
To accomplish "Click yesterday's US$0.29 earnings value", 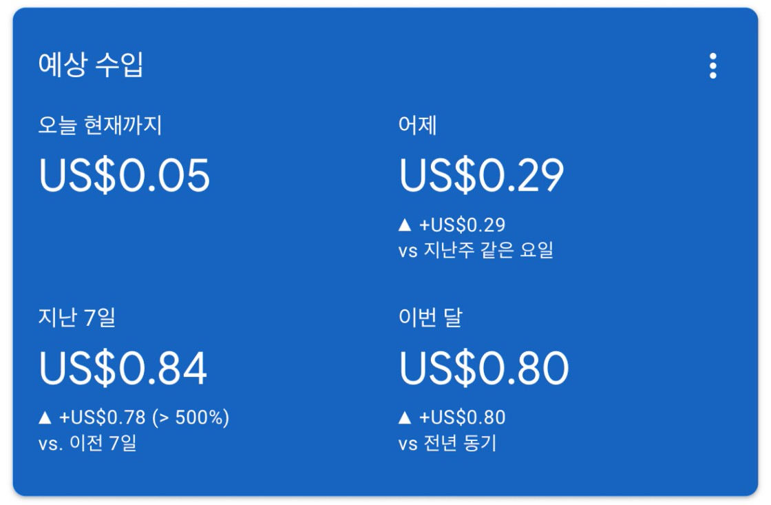I will 481,176.
